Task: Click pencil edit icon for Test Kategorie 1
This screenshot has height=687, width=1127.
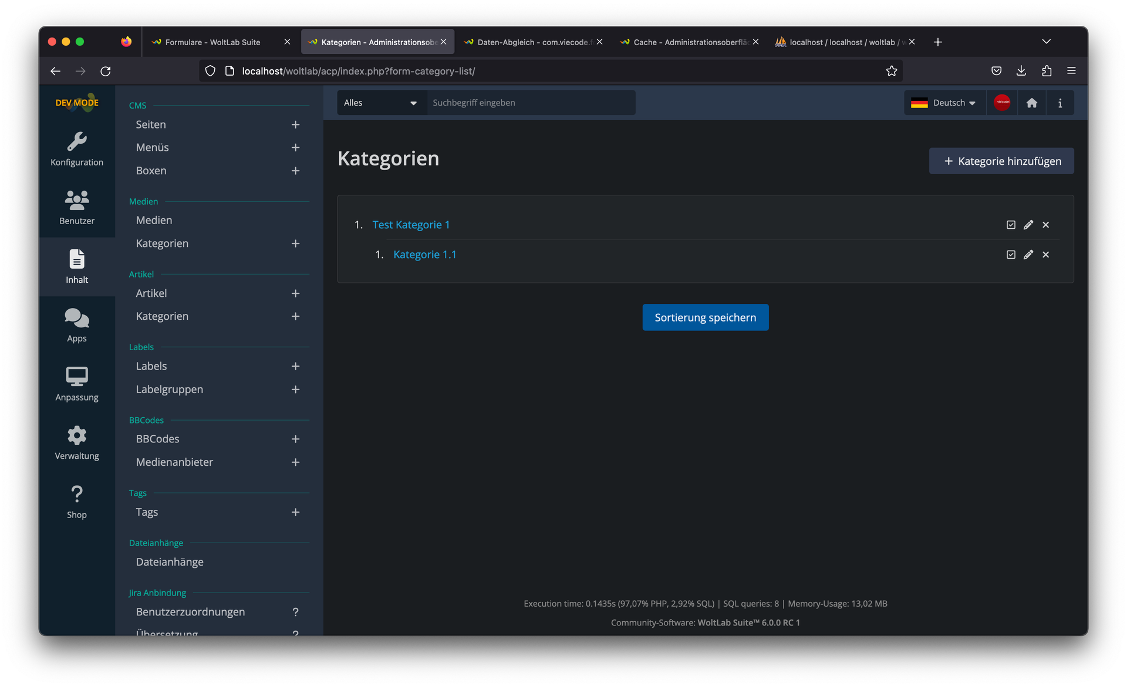Action: point(1028,225)
